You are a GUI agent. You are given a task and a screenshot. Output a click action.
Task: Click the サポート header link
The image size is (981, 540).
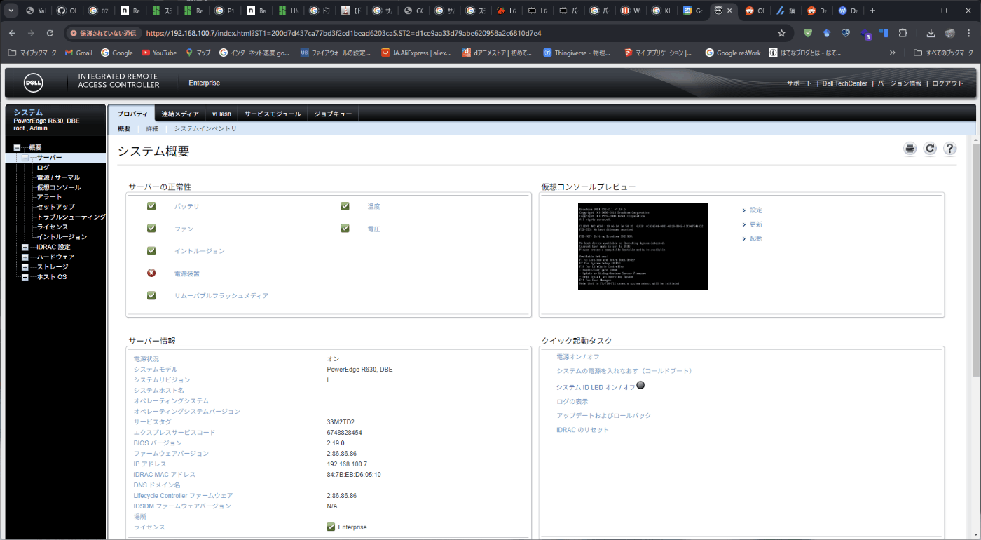point(799,83)
